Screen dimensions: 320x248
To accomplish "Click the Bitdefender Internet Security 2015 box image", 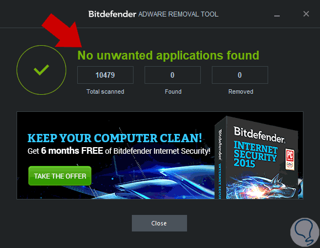I will click(x=258, y=158).
